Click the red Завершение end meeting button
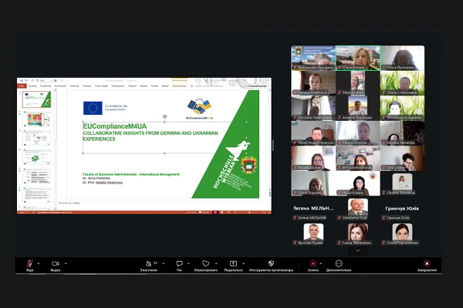This screenshot has width=463, height=308. coord(427,264)
